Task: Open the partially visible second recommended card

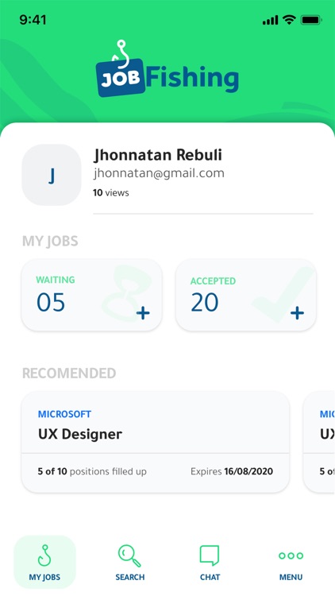Action: pos(319,442)
